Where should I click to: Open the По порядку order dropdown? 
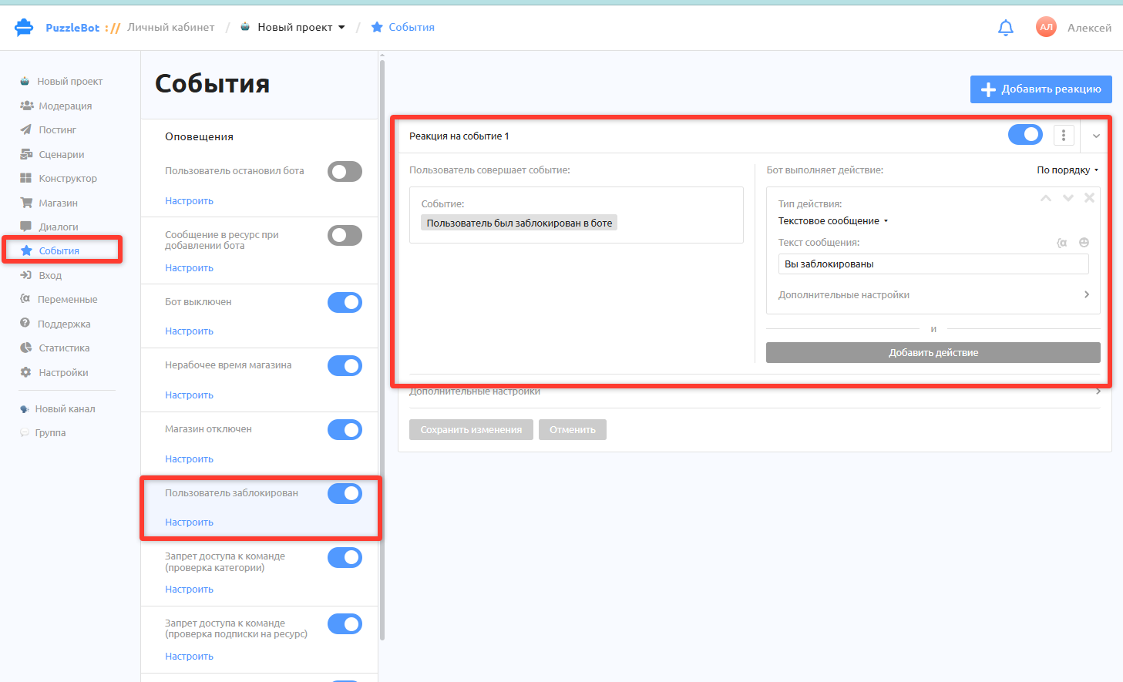tap(1068, 170)
